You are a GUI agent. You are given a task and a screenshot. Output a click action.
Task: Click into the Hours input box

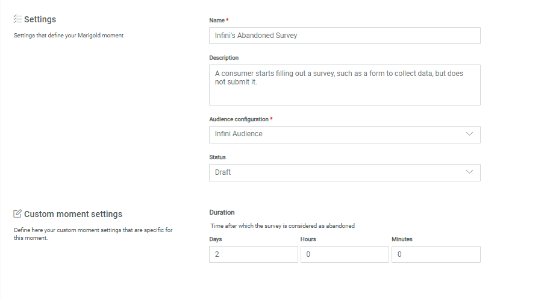(344, 254)
